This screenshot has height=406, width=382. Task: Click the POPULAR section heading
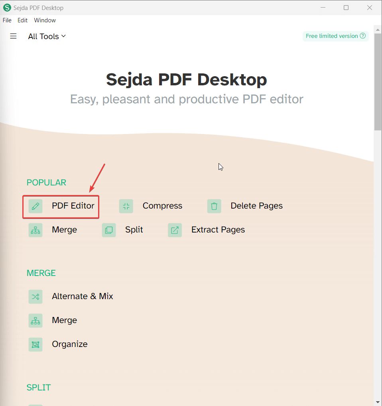tap(46, 183)
